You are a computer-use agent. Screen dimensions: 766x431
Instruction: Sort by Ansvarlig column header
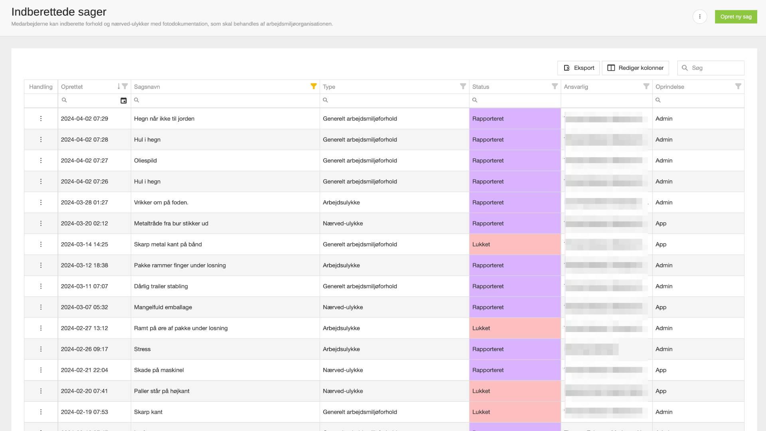(576, 87)
